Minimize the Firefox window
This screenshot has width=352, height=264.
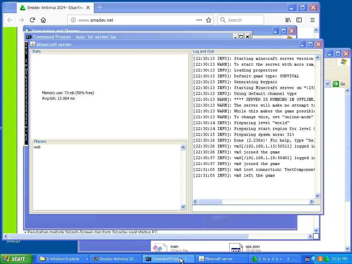[x=291, y=8]
